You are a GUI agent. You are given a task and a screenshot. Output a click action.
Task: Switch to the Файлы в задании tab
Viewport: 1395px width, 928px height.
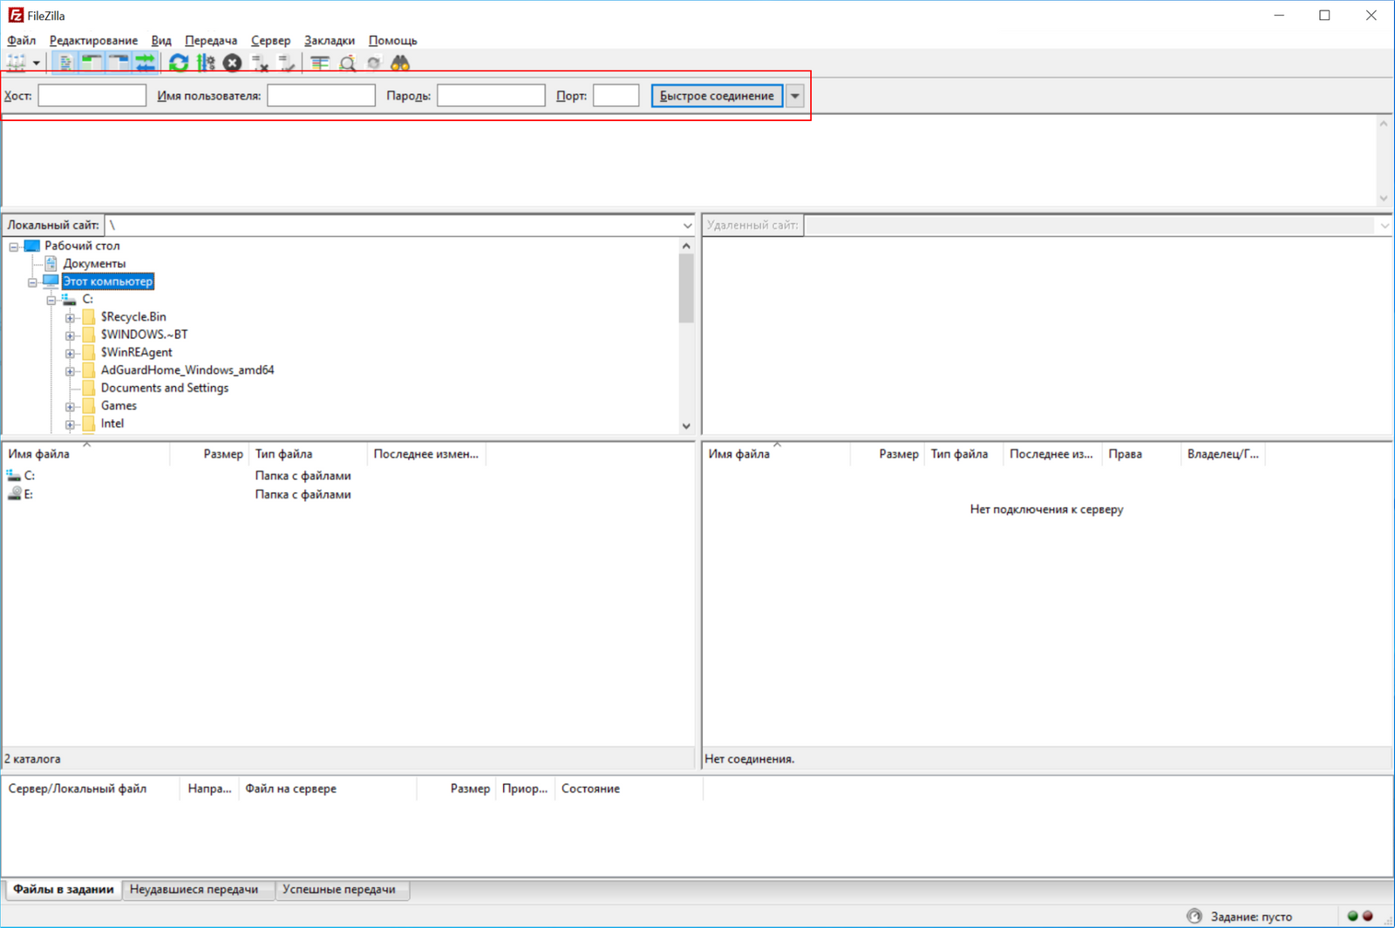coord(64,890)
